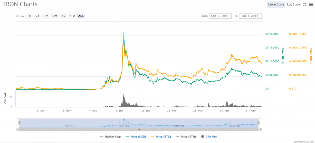Click the 0 BTC axis label
Image resolution: width=315 pixels, height=143 pixels.
tap(293, 88)
